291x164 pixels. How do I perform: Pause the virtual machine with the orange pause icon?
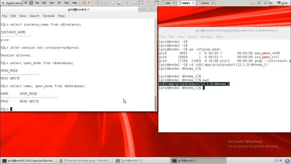[x=84, y=3]
